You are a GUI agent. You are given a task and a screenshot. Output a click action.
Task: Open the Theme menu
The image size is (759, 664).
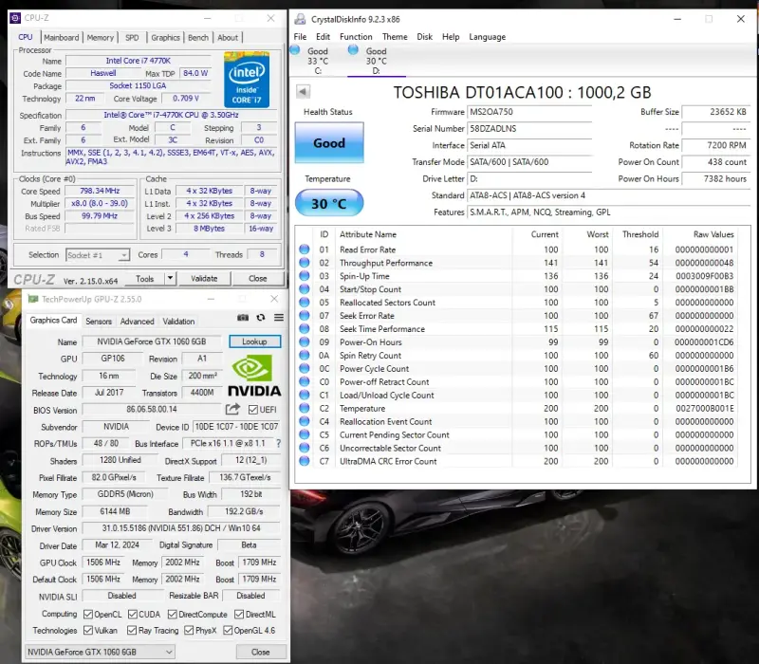pos(395,37)
